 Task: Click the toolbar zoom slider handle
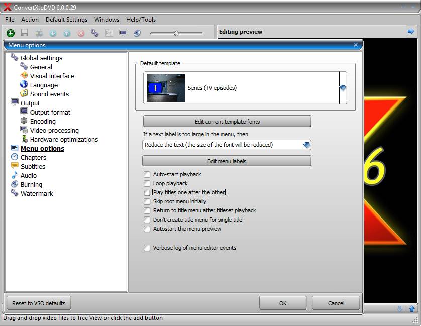[176, 33]
